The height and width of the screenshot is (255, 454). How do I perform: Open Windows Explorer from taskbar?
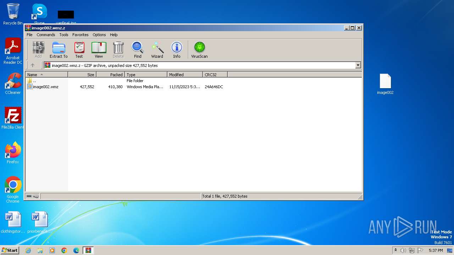tap(40, 250)
